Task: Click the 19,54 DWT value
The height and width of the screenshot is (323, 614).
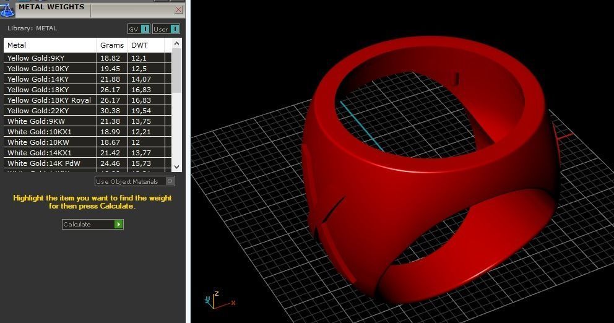Action: [x=141, y=111]
